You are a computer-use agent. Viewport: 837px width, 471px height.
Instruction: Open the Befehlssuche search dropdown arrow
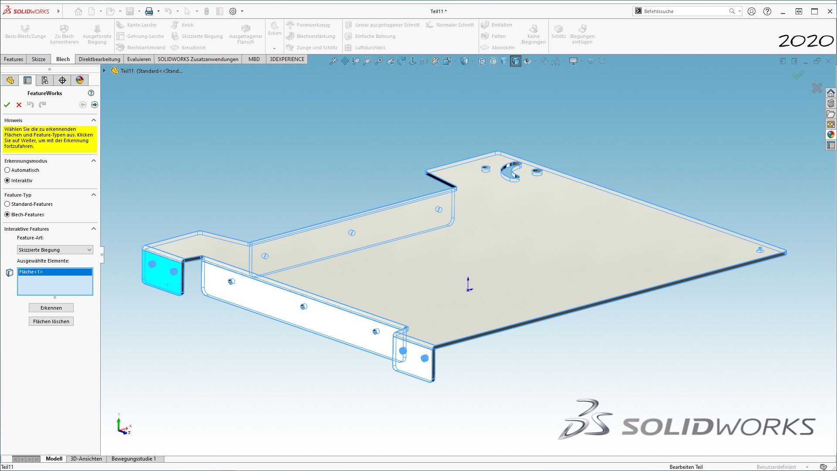click(x=739, y=11)
